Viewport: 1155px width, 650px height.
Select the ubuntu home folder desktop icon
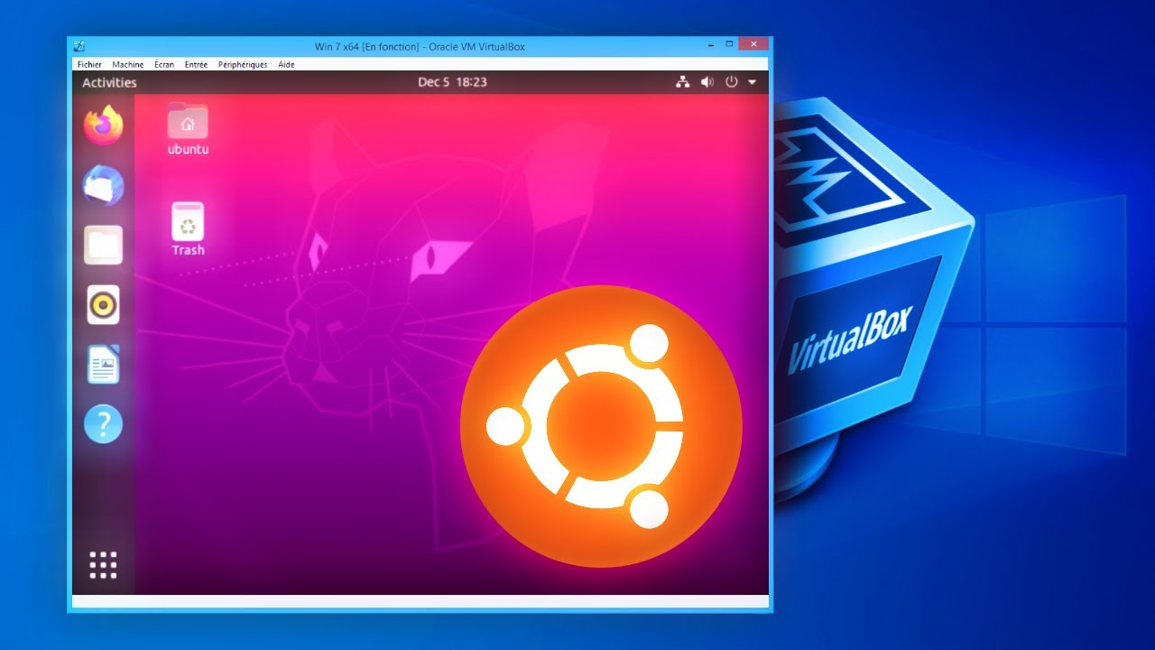(x=188, y=129)
